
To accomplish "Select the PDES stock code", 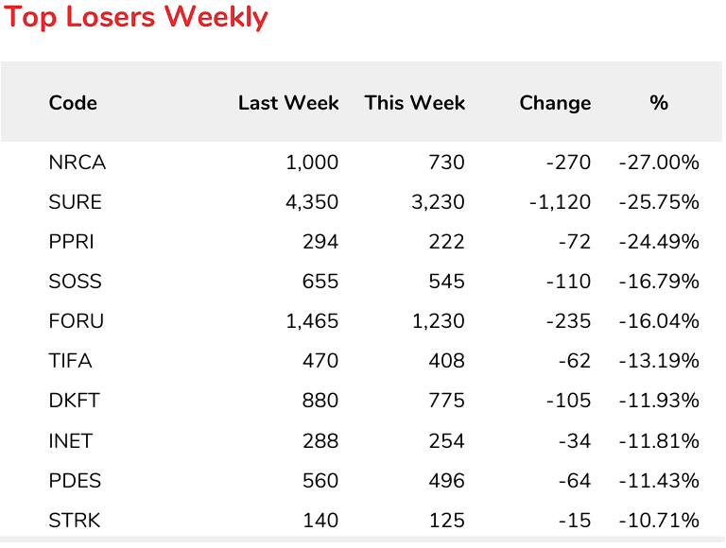I will pyautogui.click(x=74, y=480).
